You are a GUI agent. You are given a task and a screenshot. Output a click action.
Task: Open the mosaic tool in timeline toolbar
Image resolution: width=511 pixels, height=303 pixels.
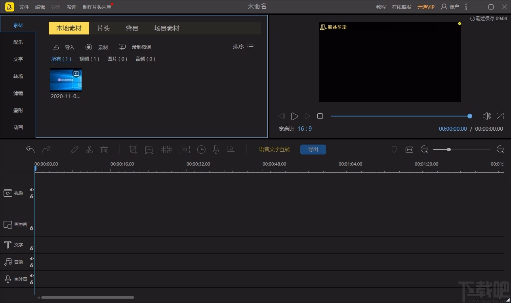[x=166, y=149]
